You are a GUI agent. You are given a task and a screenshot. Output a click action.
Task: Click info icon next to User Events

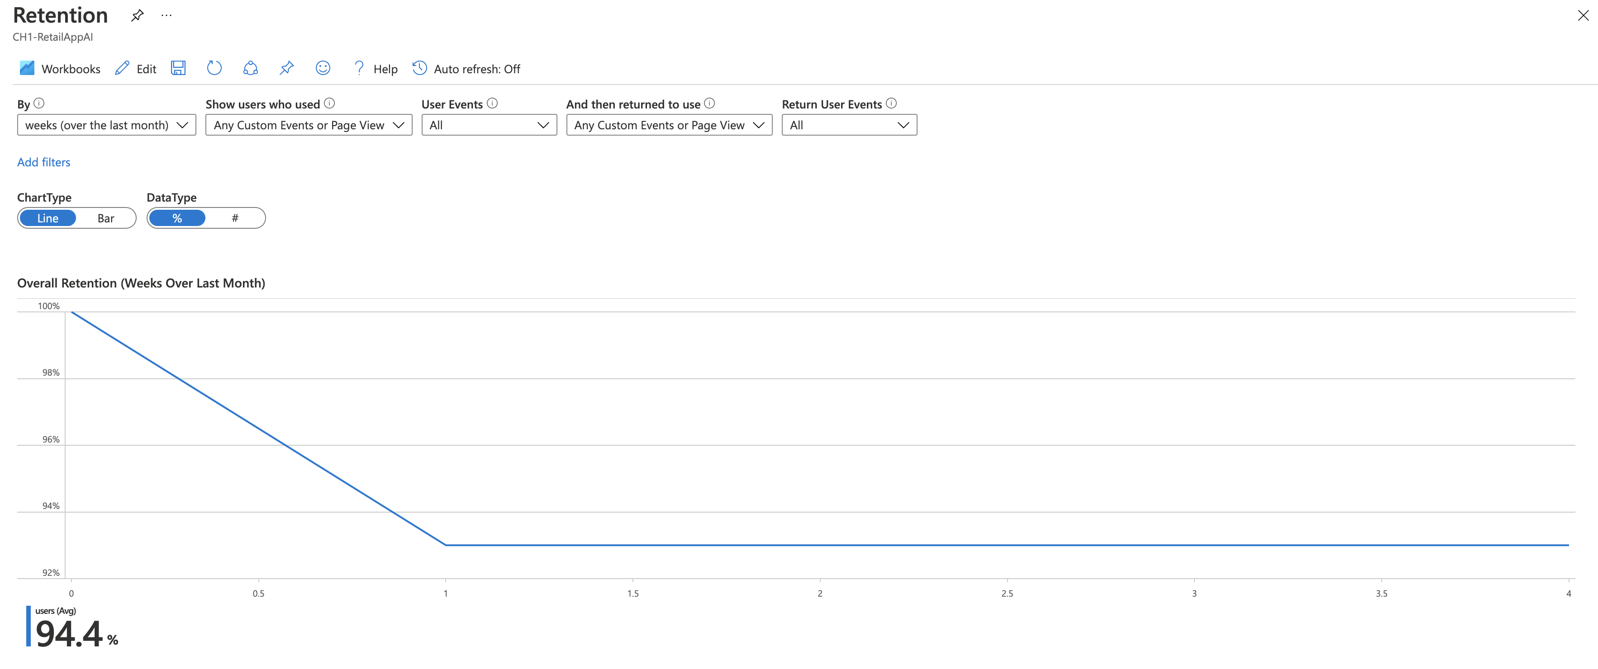[x=492, y=104]
